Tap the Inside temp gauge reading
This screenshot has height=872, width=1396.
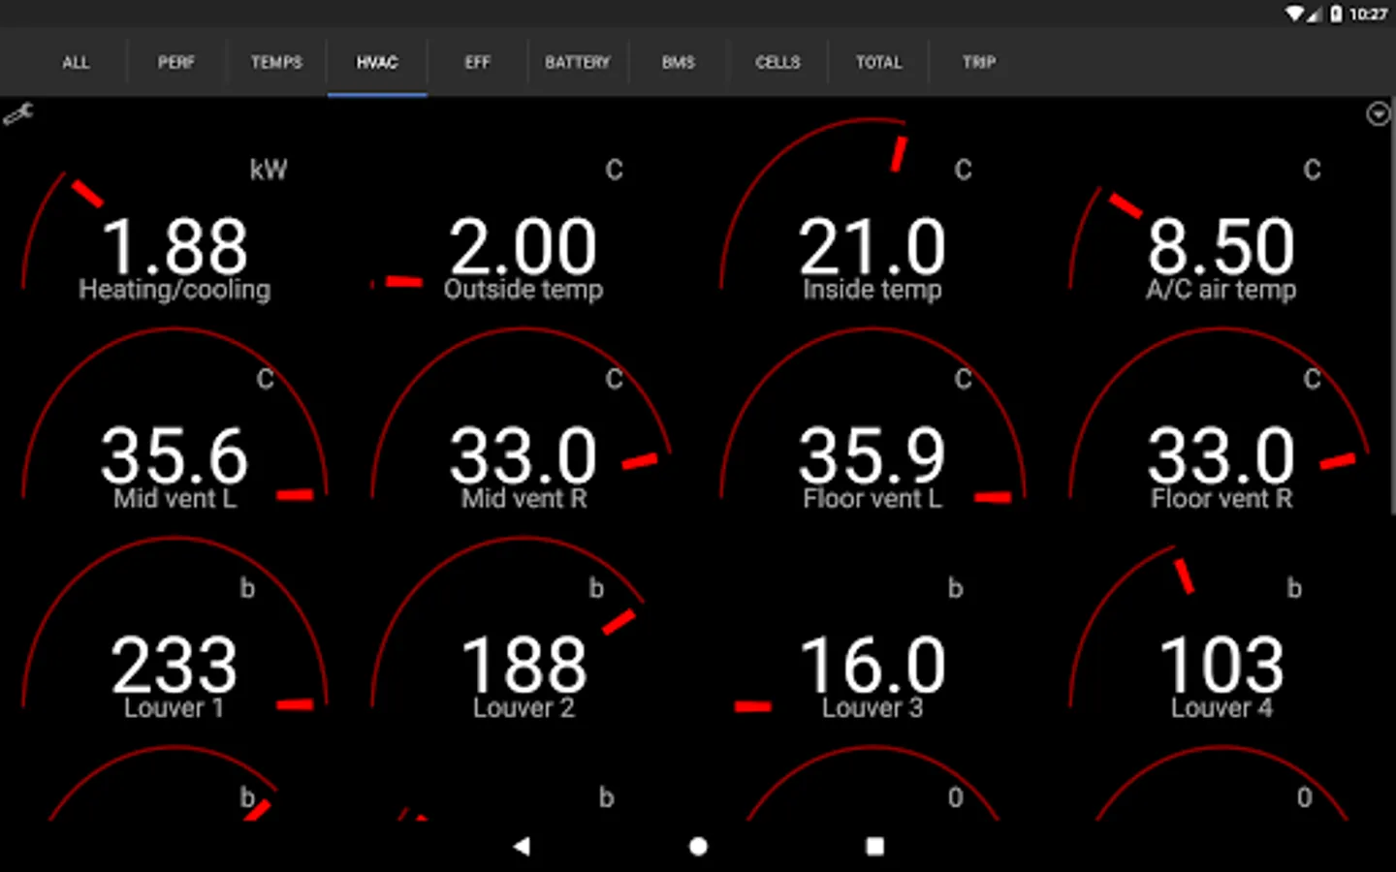[872, 247]
